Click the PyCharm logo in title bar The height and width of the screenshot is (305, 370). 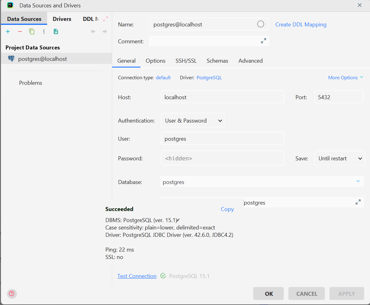tap(10, 5)
